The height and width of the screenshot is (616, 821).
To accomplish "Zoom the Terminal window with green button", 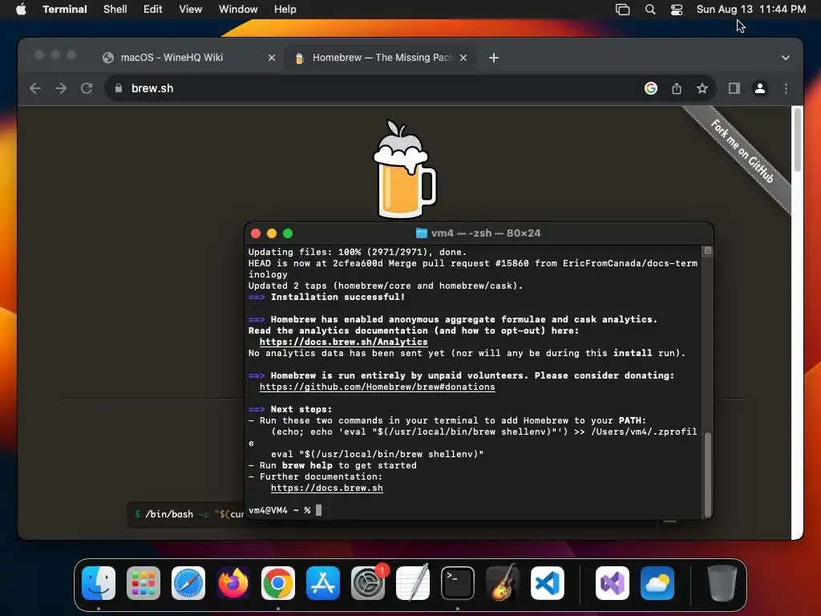I will [288, 233].
